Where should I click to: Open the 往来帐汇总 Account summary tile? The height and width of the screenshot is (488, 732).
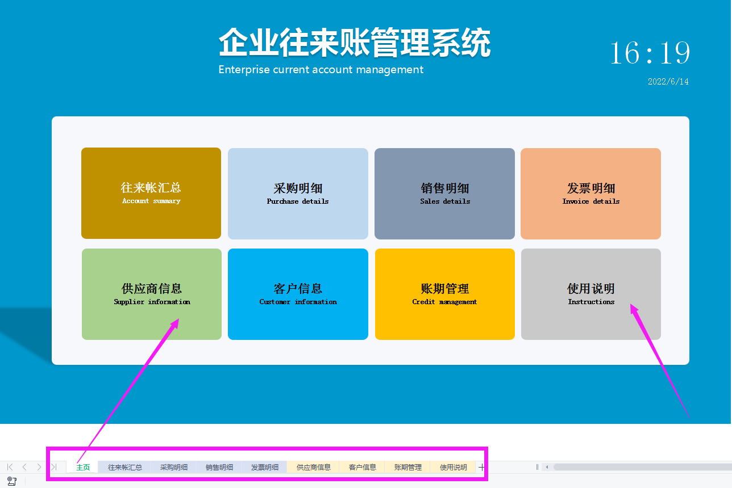[151, 193]
